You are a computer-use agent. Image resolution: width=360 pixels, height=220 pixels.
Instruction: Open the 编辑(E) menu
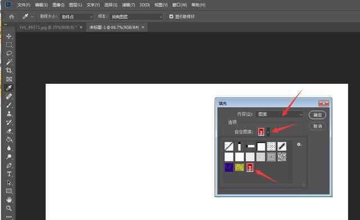(41, 5)
